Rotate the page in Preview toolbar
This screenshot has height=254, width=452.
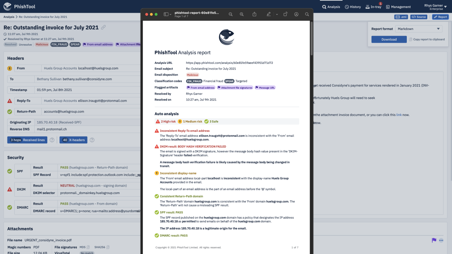(285, 14)
